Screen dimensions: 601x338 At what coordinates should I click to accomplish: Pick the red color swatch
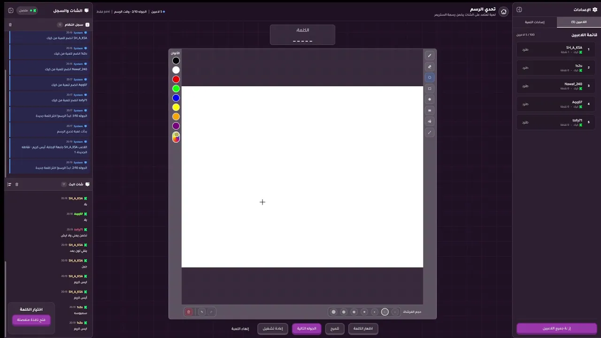coord(176,79)
